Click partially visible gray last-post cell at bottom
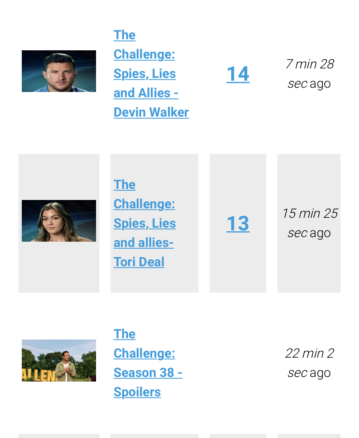Viewport: 359px width, 438px height. pyautogui.click(x=309, y=436)
